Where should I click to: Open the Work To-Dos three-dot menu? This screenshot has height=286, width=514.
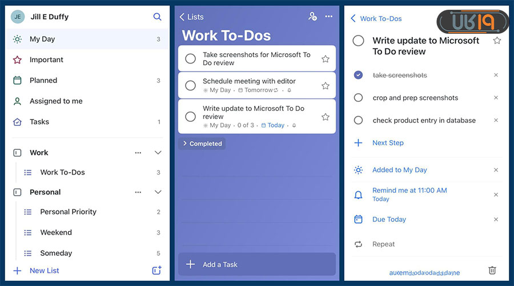click(x=329, y=17)
